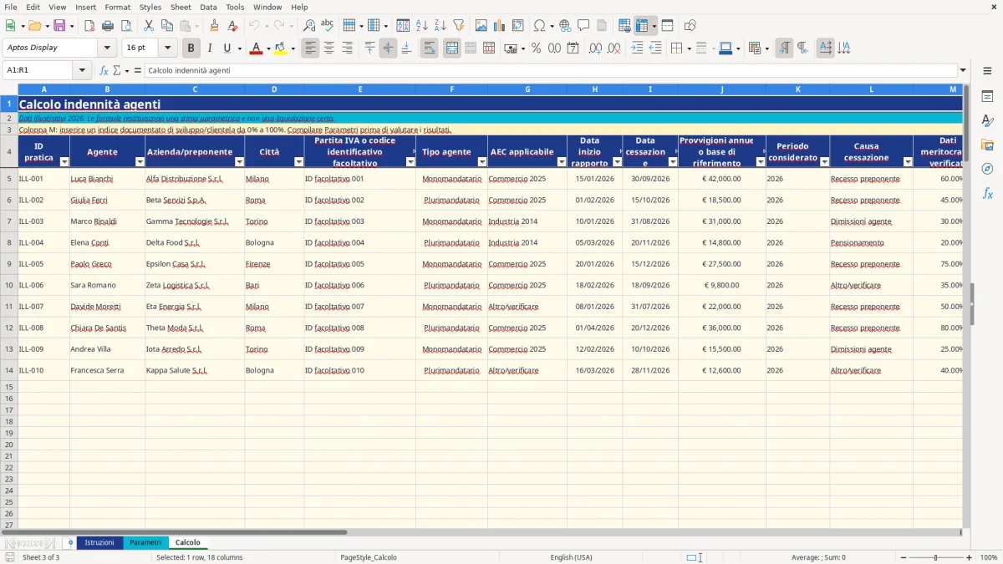Adjust the zoom slider handle
The image size is (1003, 564).
click(935, 557)
